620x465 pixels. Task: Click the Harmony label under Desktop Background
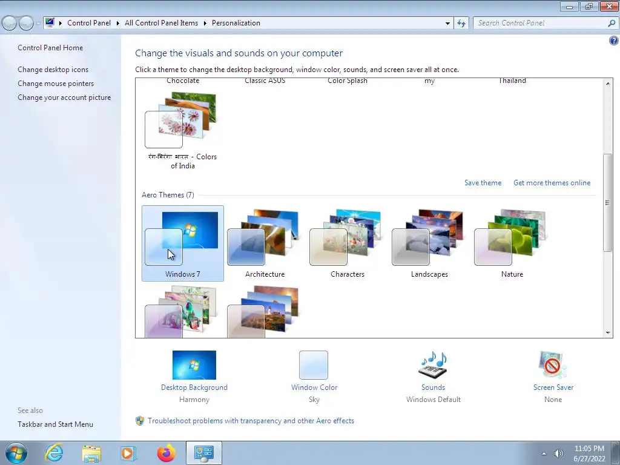tap(194, 400)
